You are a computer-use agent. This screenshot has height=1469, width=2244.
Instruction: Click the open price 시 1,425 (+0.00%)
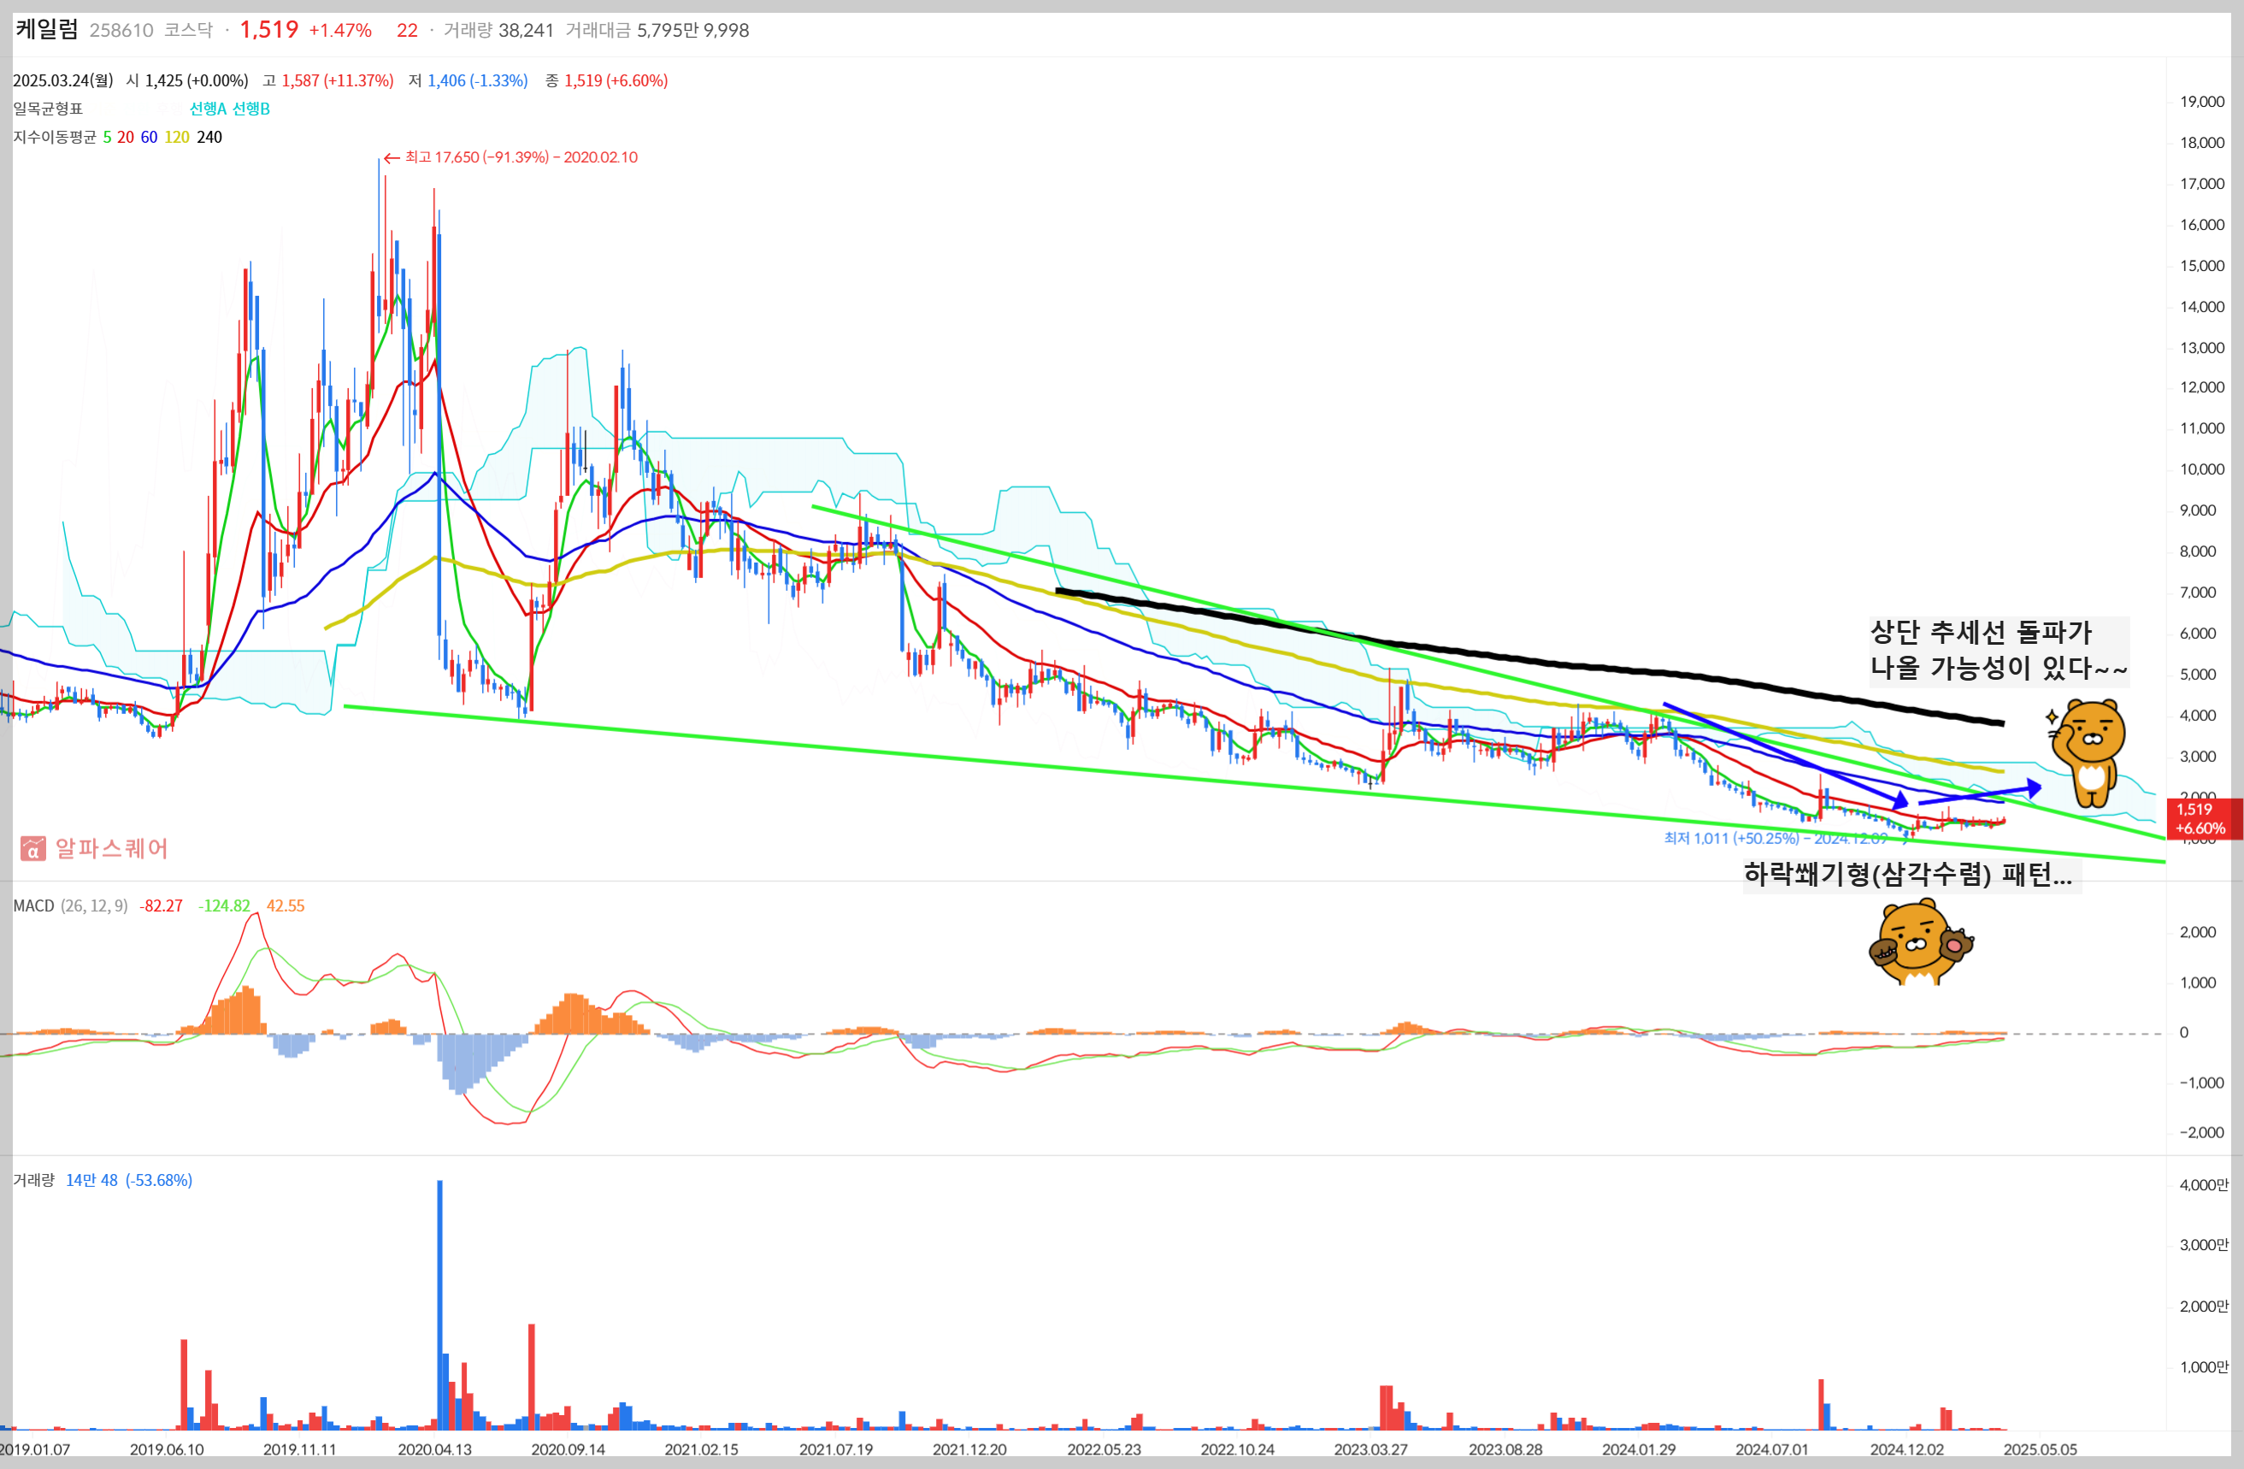click(187, 80)
